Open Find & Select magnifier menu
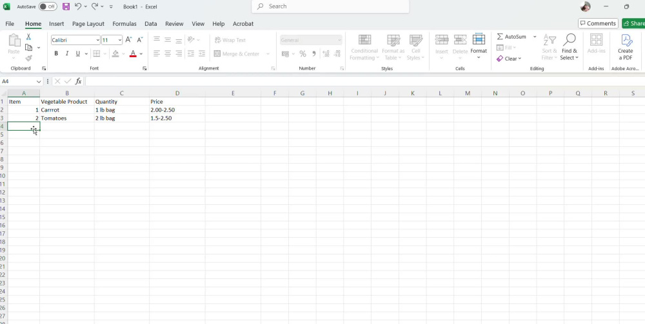645x324 pixels. pyautogui.click(x=570, y=47)
